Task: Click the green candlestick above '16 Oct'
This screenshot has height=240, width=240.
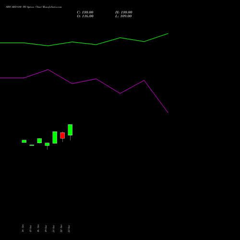Action: [x=39, y=141]
